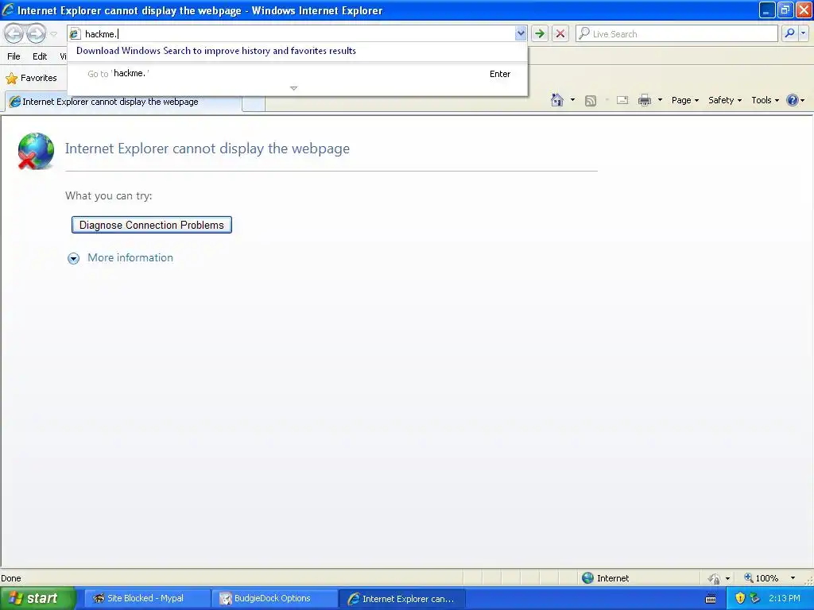Expand the autocomplete list chevron
Image resolution: width=814 pixels, height=610 pixels.
click(294, 88)
